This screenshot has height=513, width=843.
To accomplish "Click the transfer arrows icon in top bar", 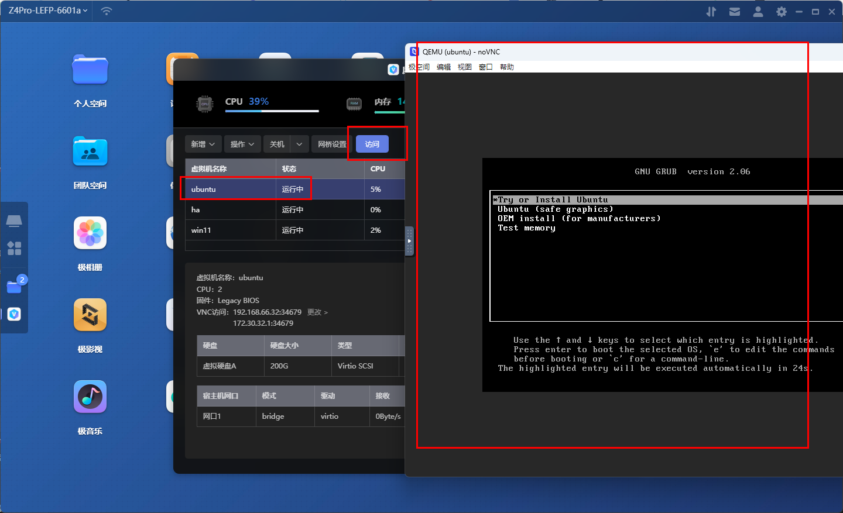I will (x=711, y=12).
